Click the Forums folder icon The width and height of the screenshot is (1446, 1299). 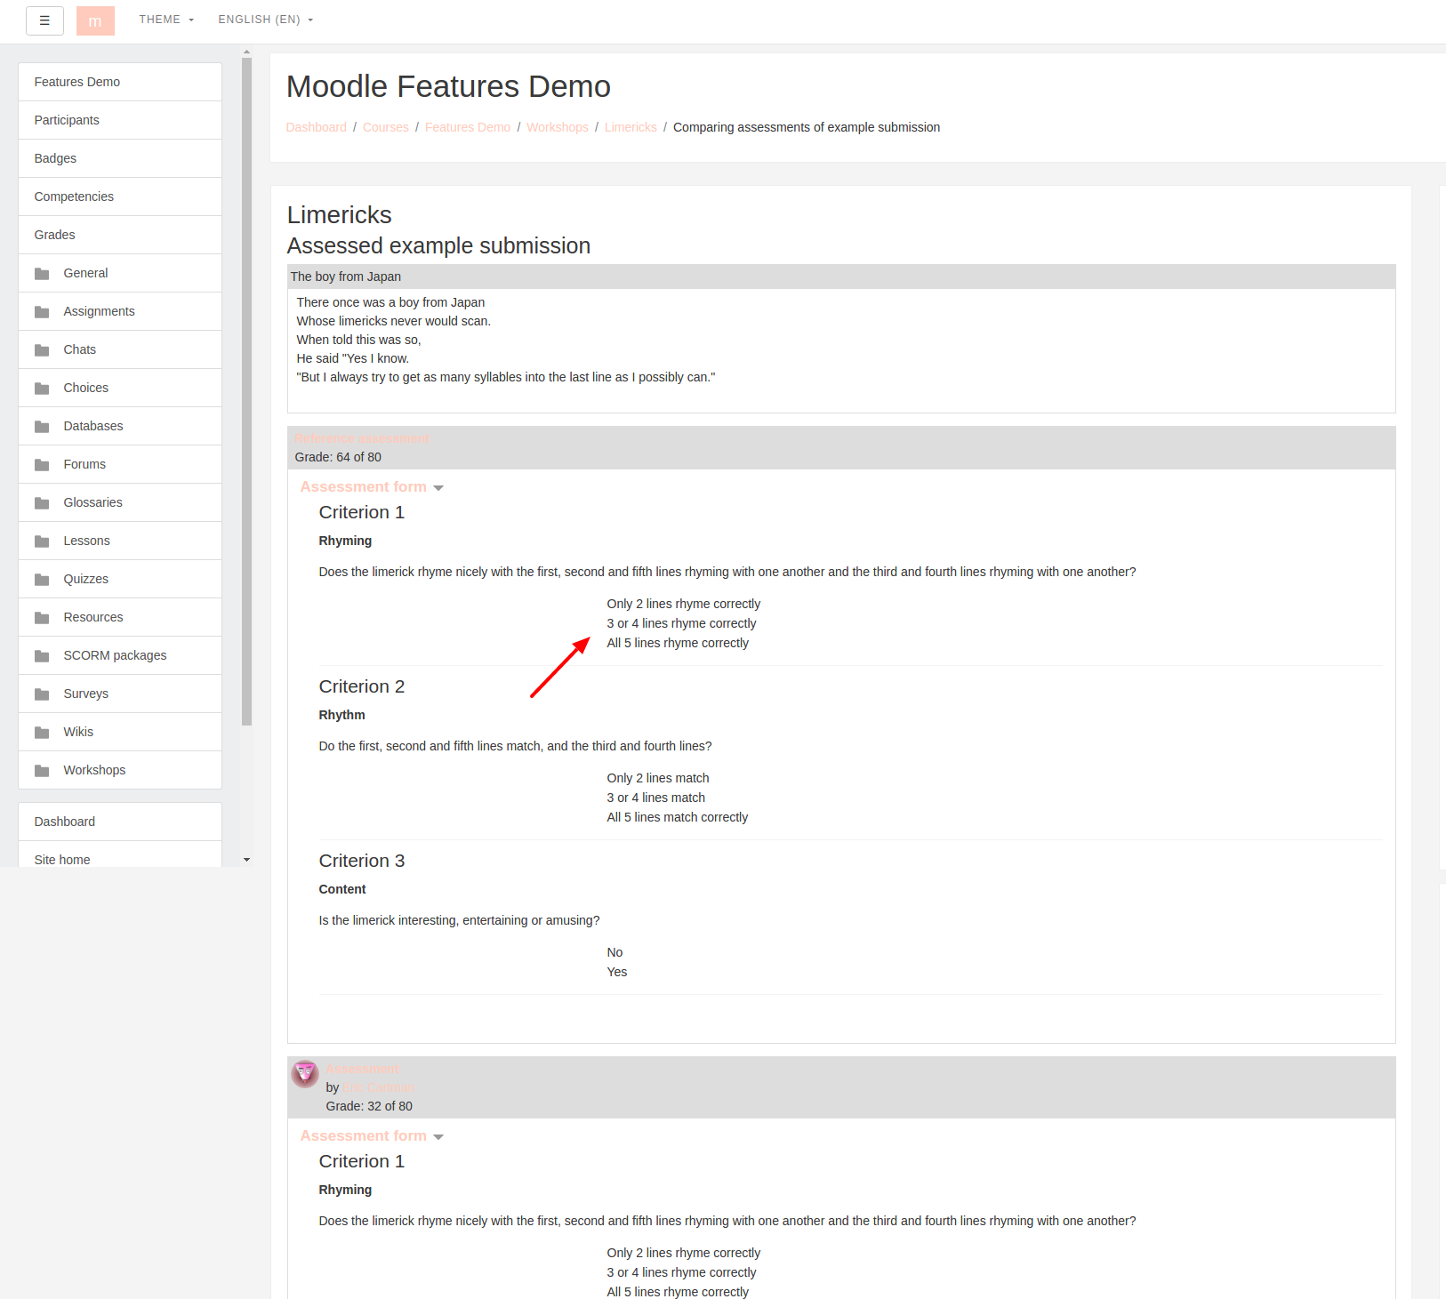click(42, 465)
